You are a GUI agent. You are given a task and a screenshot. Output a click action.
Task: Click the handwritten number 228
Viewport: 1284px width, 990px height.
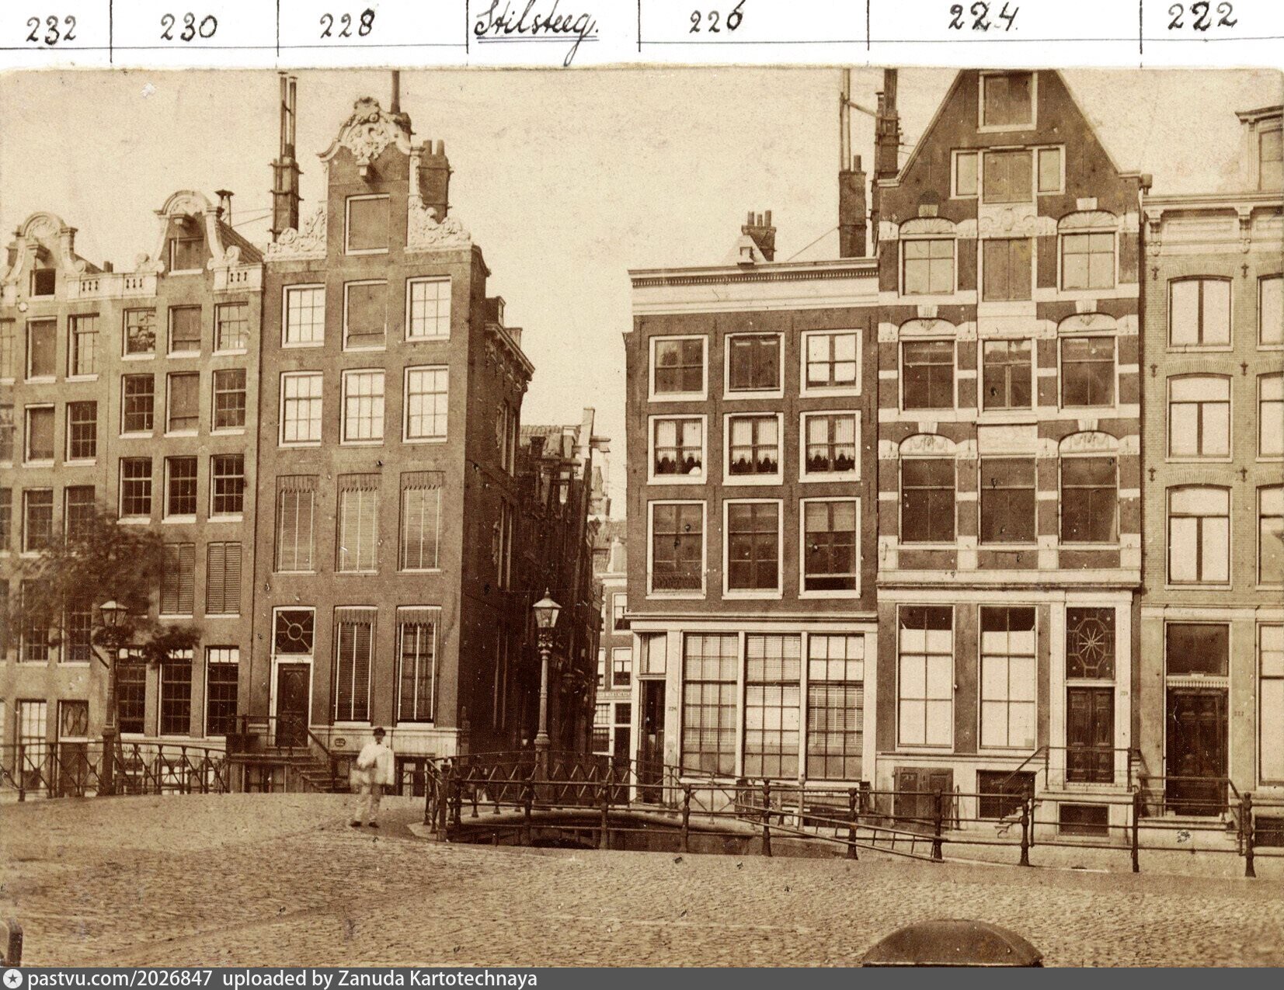pos(346,25)
